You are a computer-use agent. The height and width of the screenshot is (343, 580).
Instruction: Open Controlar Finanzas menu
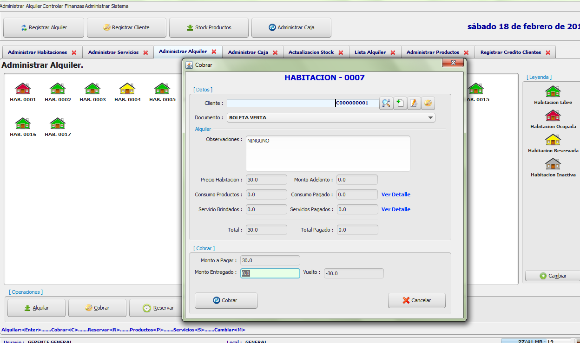click(x=63, y=6)
